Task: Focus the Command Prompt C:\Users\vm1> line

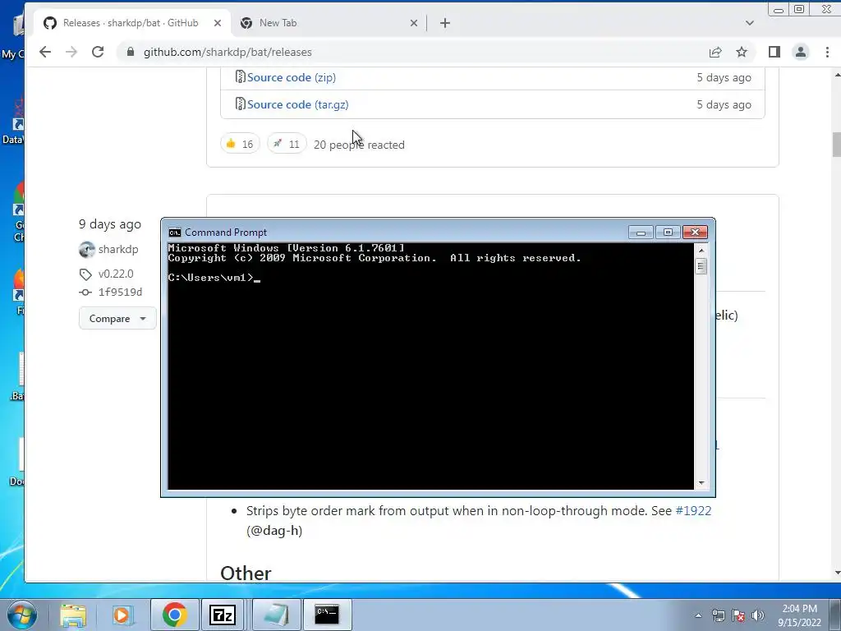Action: tap(214, 278)
